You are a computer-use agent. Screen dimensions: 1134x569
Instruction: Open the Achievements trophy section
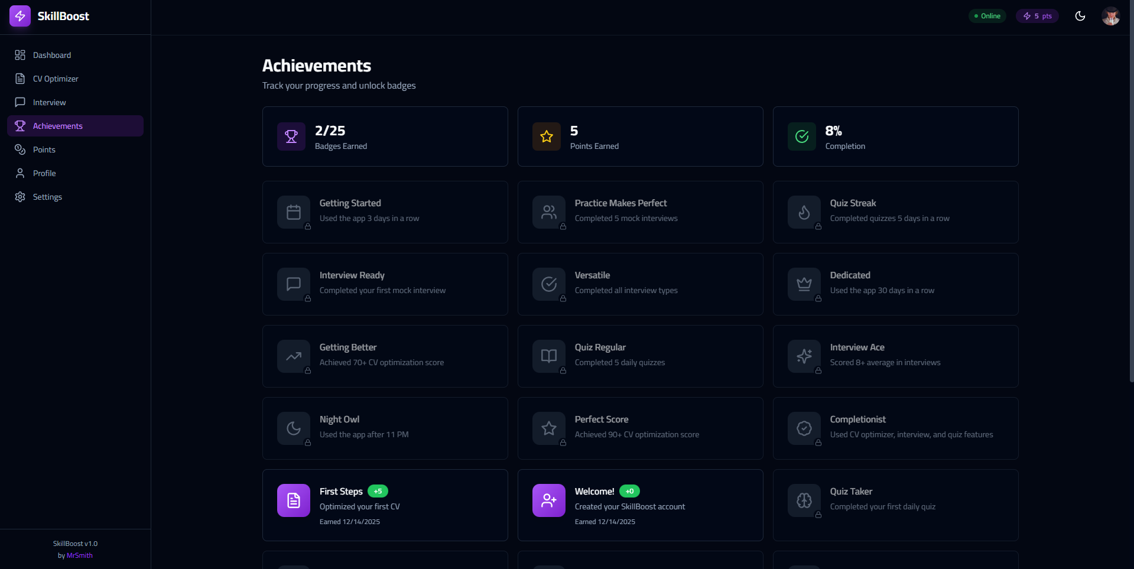[x=57, y=125]
